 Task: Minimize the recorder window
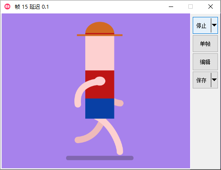[x=171, y=7]
